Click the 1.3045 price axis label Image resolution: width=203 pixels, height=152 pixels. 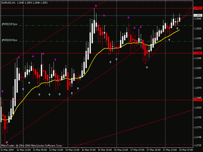click(198, 19)
